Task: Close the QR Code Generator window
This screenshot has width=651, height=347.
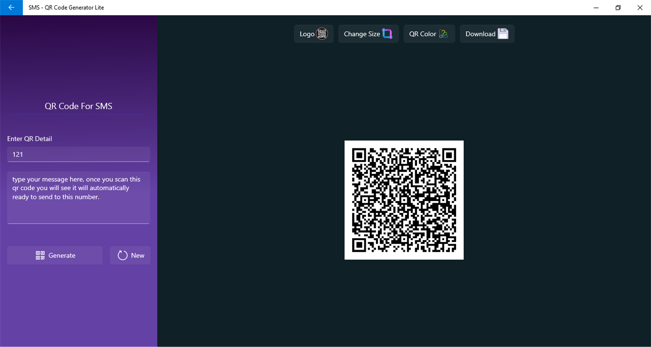Action: (640, 7)
